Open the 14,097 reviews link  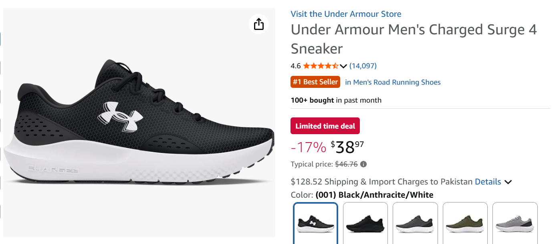363,66
